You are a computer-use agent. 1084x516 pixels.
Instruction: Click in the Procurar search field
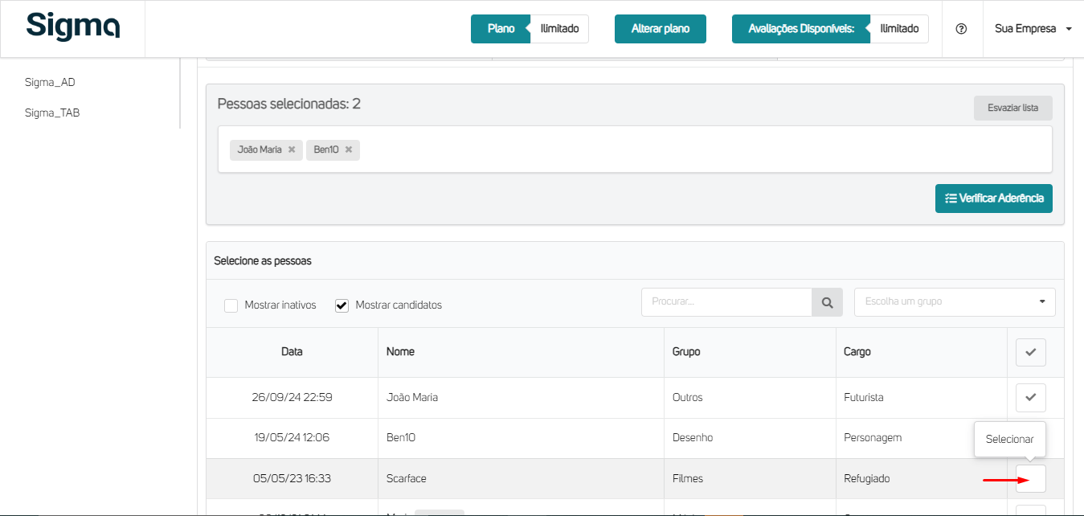point(726,302)
